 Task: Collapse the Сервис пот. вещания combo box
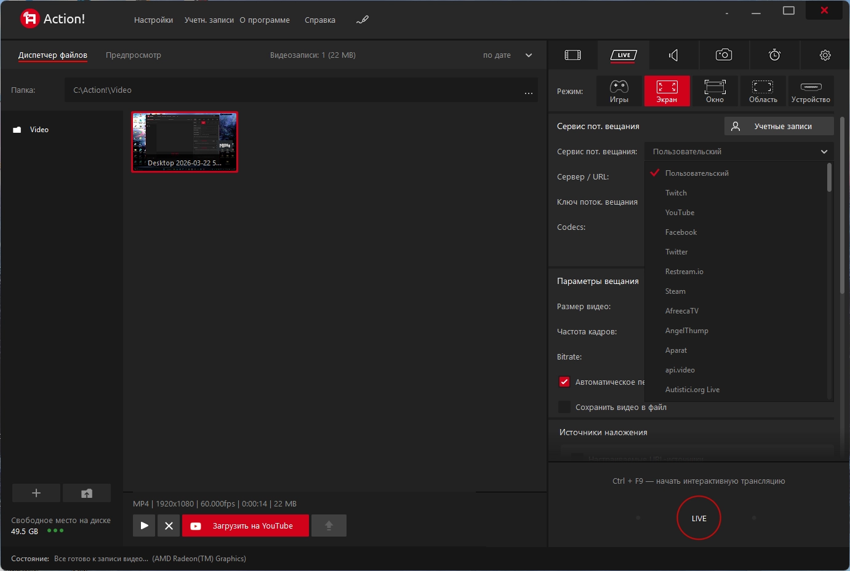coord(739,152)
